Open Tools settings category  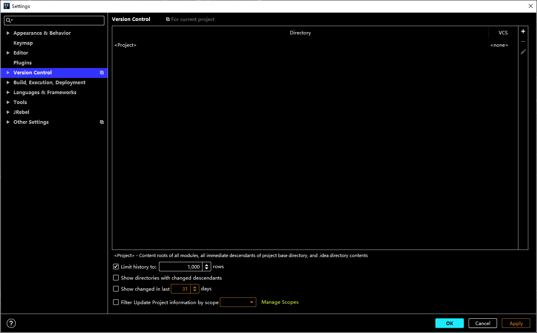pos(20,102)
